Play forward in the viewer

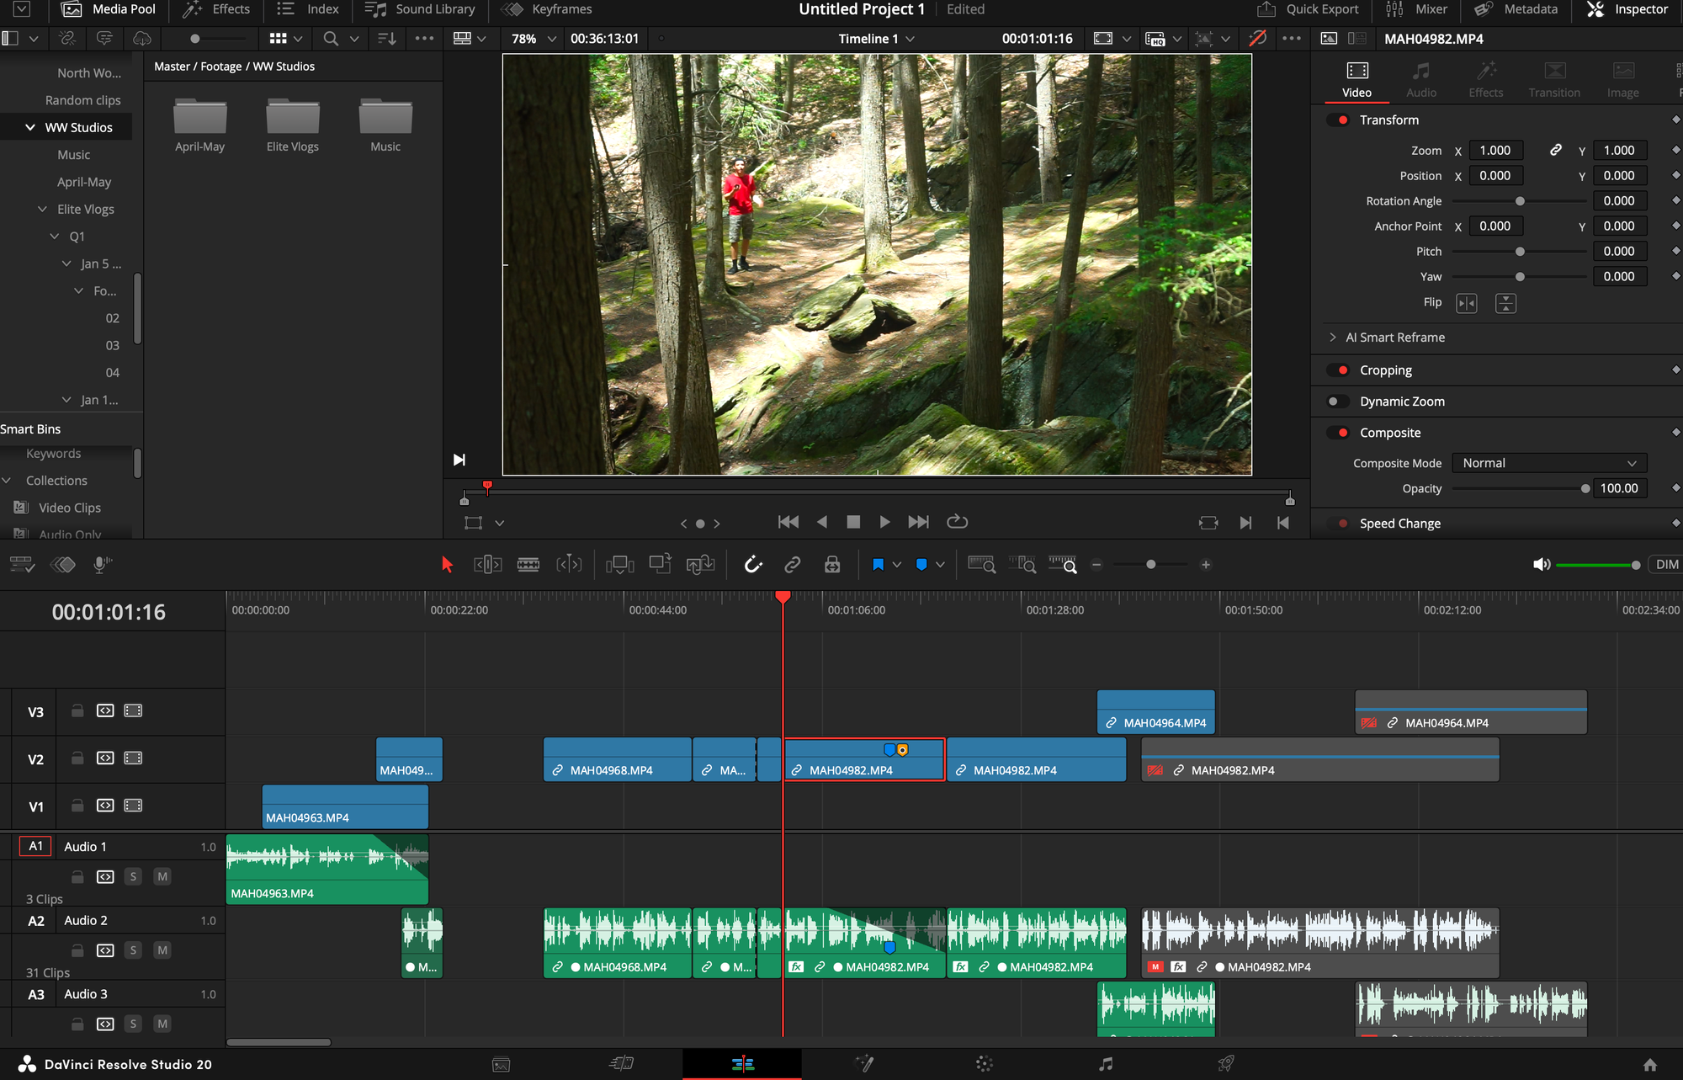(884, 522)
